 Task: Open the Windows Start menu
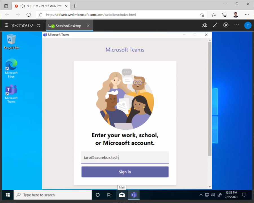point(8,195)
